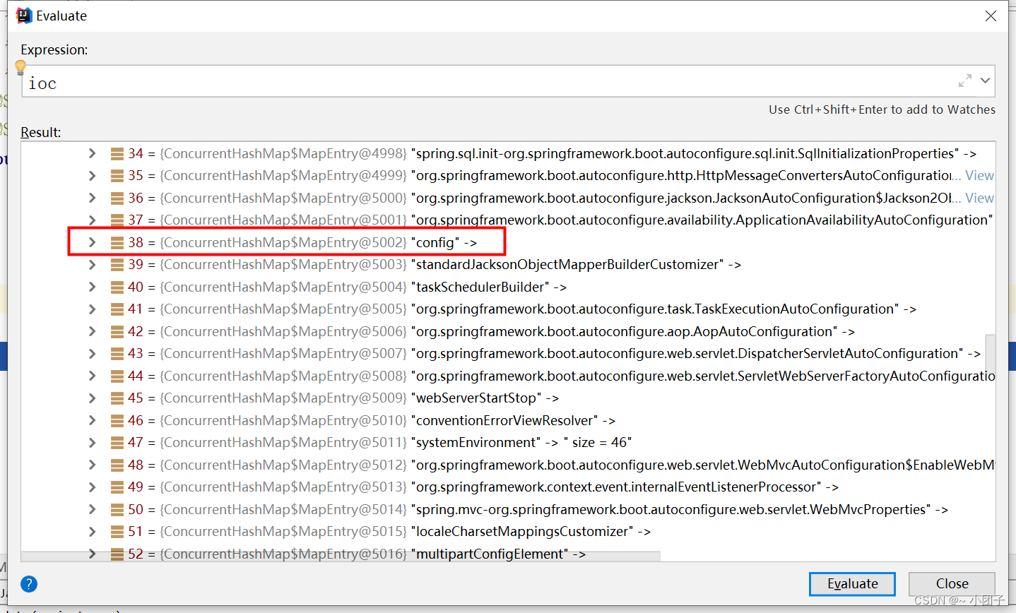Select "systemEnvironment" size = 46 text

(x=521, y=442)
